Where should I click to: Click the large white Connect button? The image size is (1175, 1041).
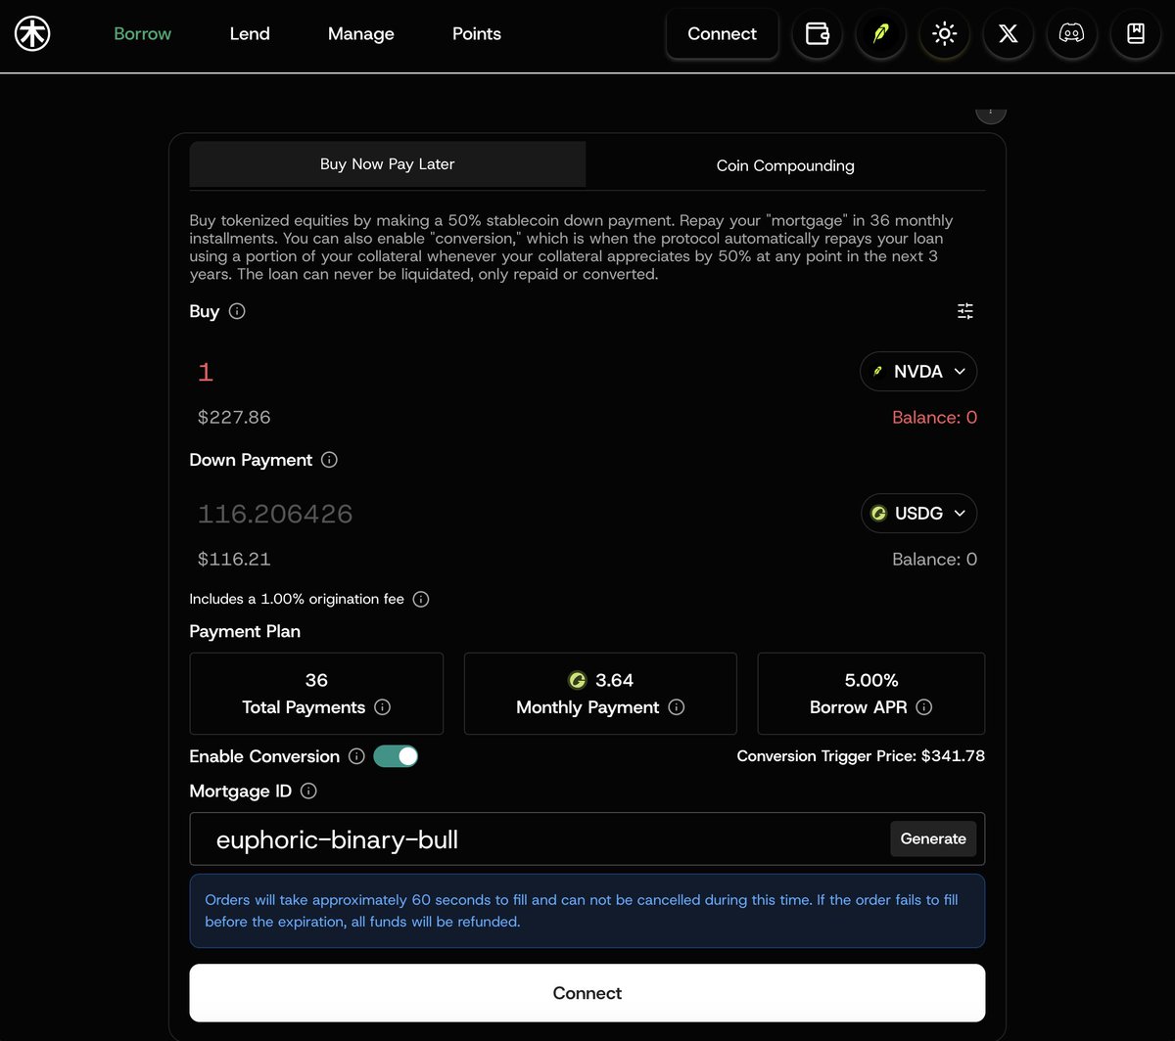pyautogui.click(x=587, y=993)
